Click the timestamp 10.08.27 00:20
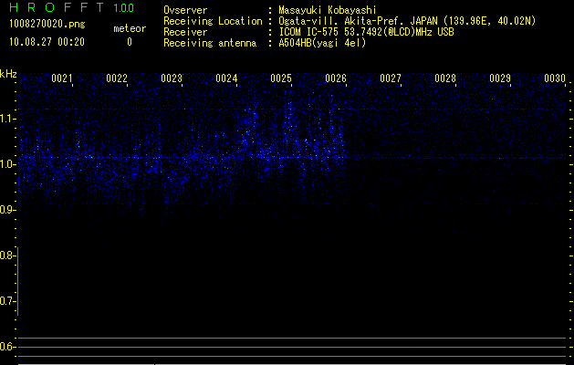Screen dimensions: 574x365 click(x=47, y=42)
